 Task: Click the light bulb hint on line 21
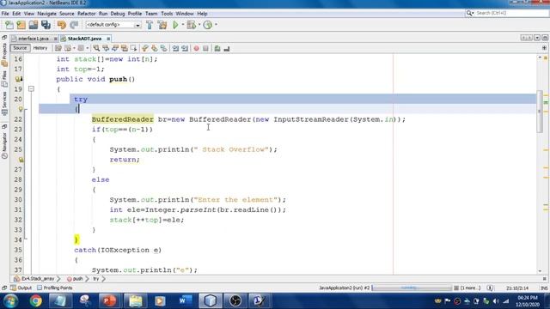[21, 109]
